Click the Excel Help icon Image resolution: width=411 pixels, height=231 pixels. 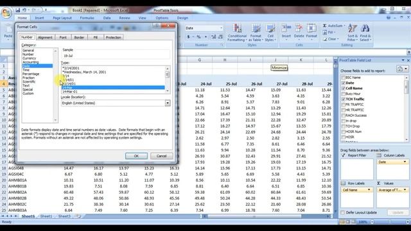(x=389, y=17)
